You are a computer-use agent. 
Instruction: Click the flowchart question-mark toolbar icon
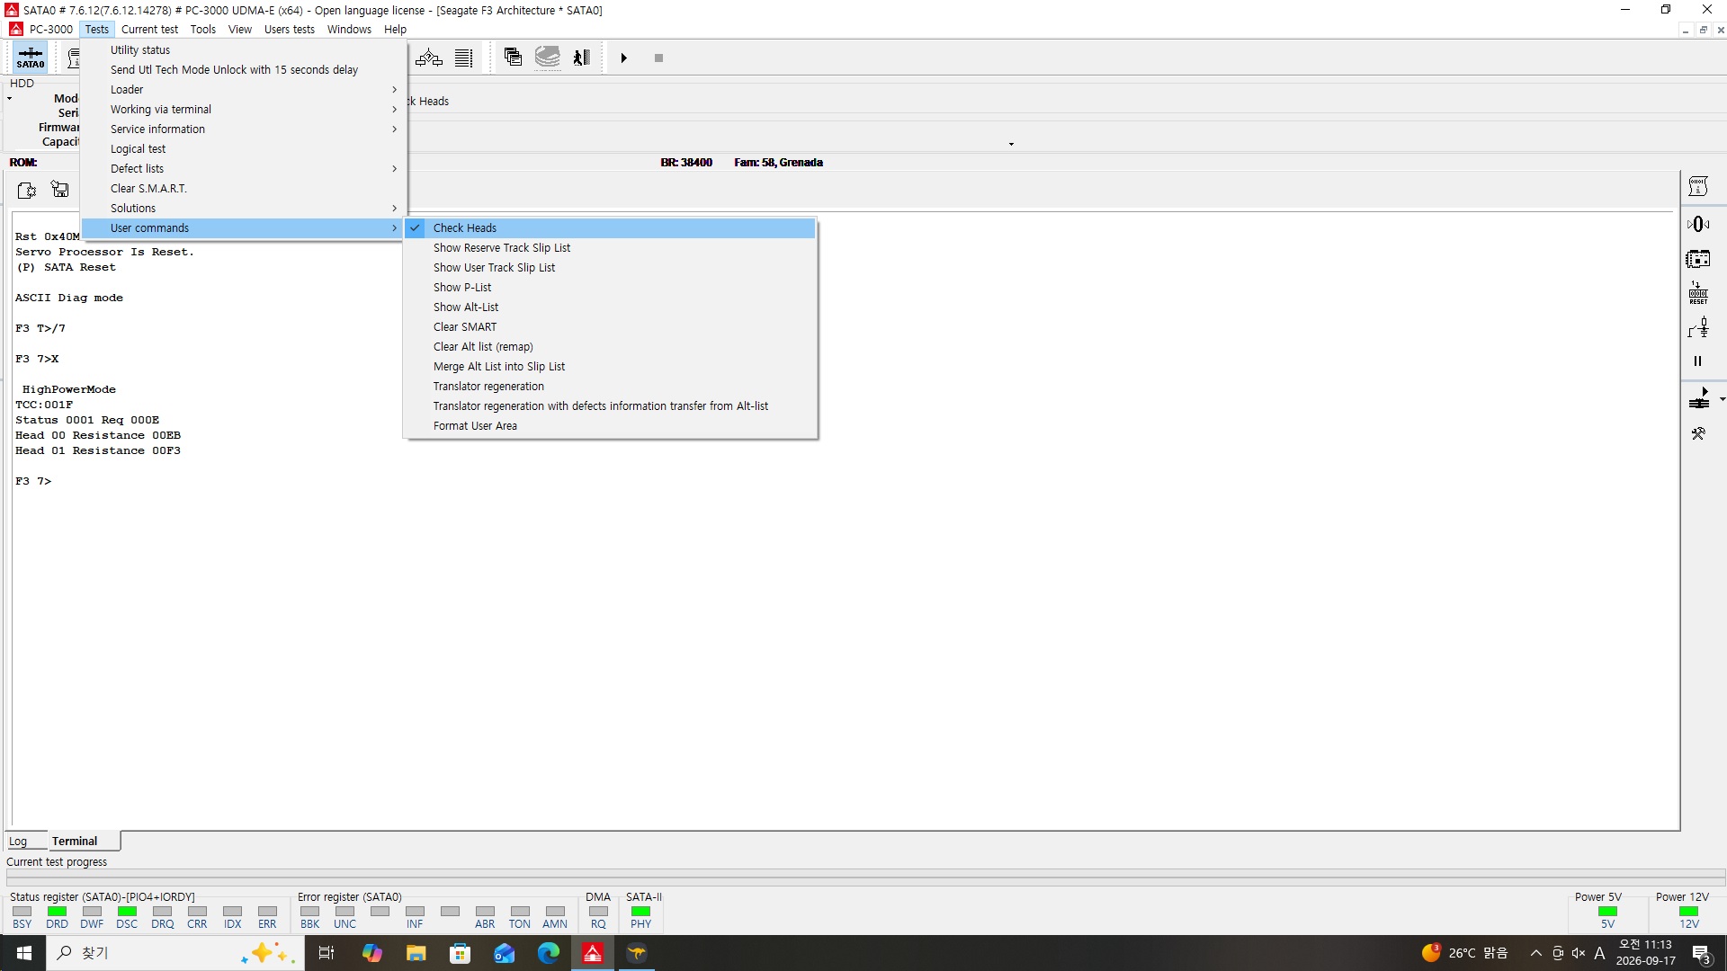pos(429,58)
